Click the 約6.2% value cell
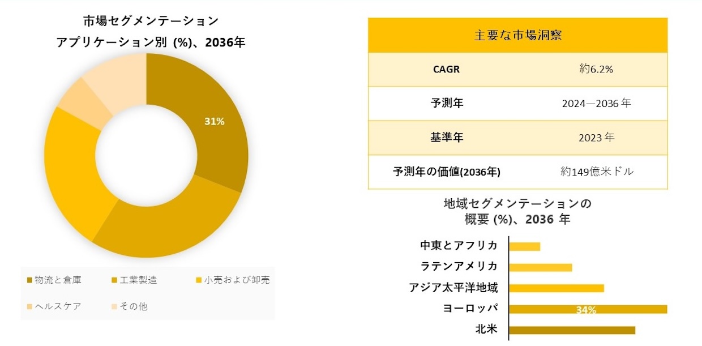702x346 pixels. pyautogui.click(x=596, y=70)
